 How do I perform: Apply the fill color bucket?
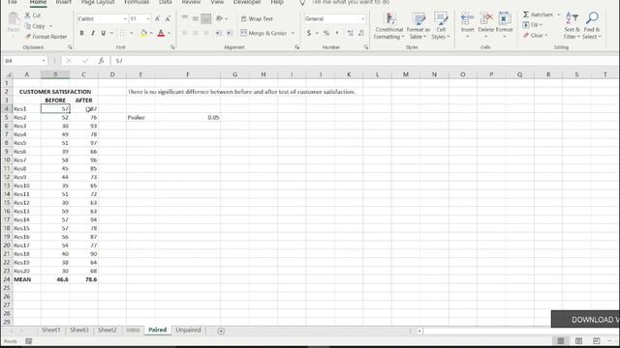[143, 33]
